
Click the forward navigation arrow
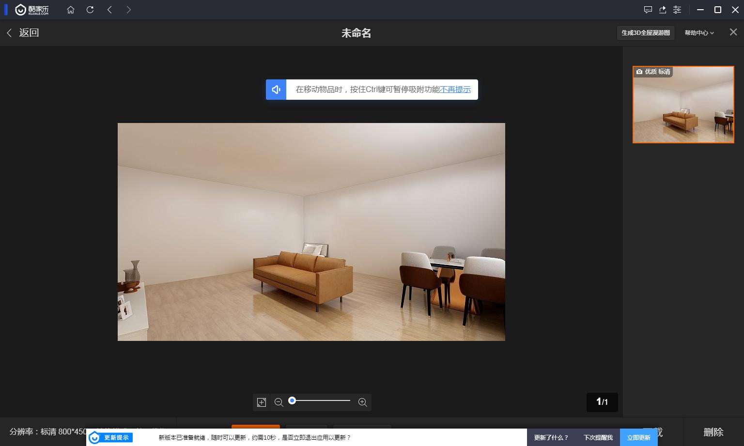point(129,10)
